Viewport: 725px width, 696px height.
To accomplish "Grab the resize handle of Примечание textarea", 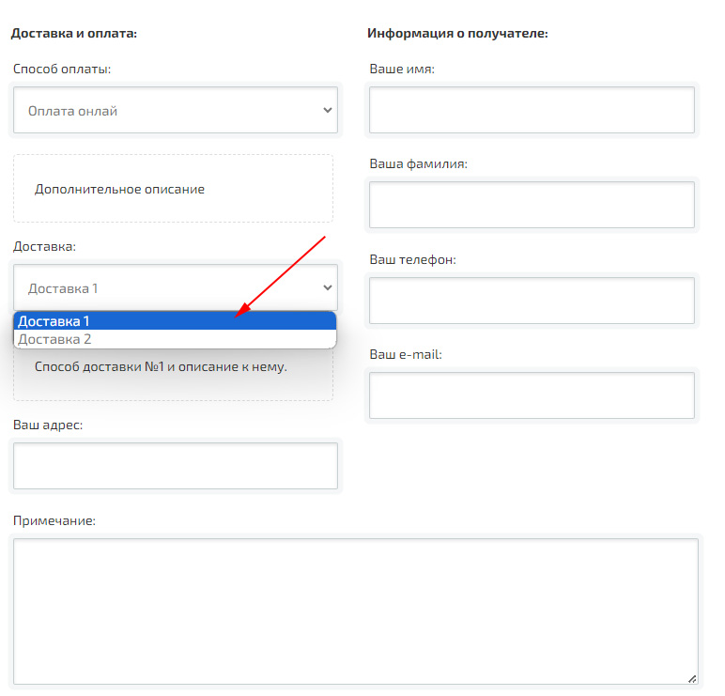I will click(x=692, y=678).
